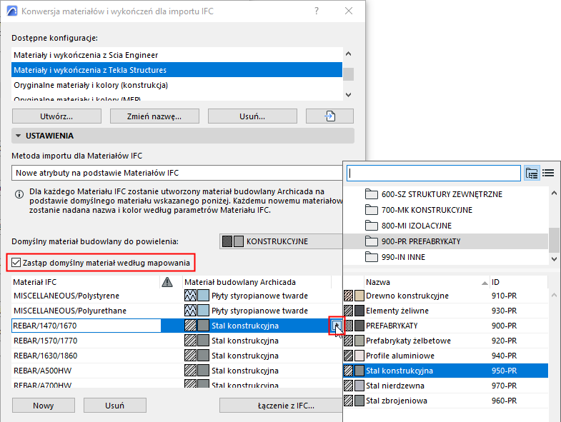
Task: Choose PREFABRYKATY 900-PR from the material list
Action: pyautogui.click(x=446, y=326)
